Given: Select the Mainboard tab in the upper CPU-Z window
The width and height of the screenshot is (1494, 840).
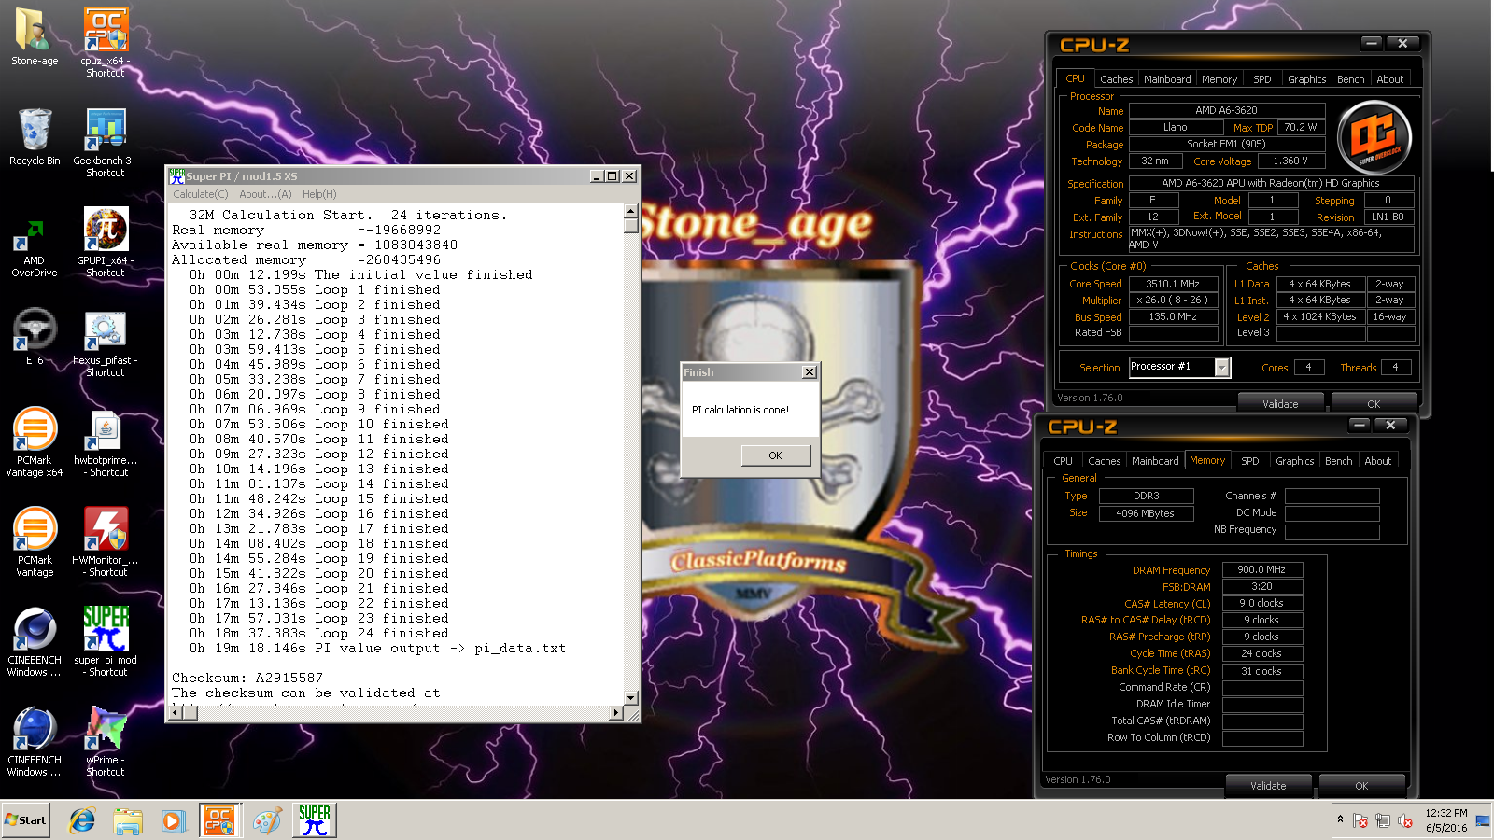Looking at the screenshot, I should [x=1167, y=79].
